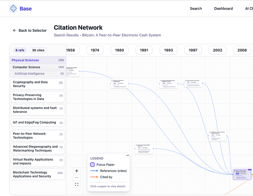Select the 1997 year column header

tap(193, 50)
